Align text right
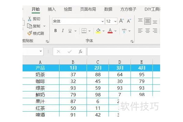The image size is (183, 122). click(x=155, y=31)
